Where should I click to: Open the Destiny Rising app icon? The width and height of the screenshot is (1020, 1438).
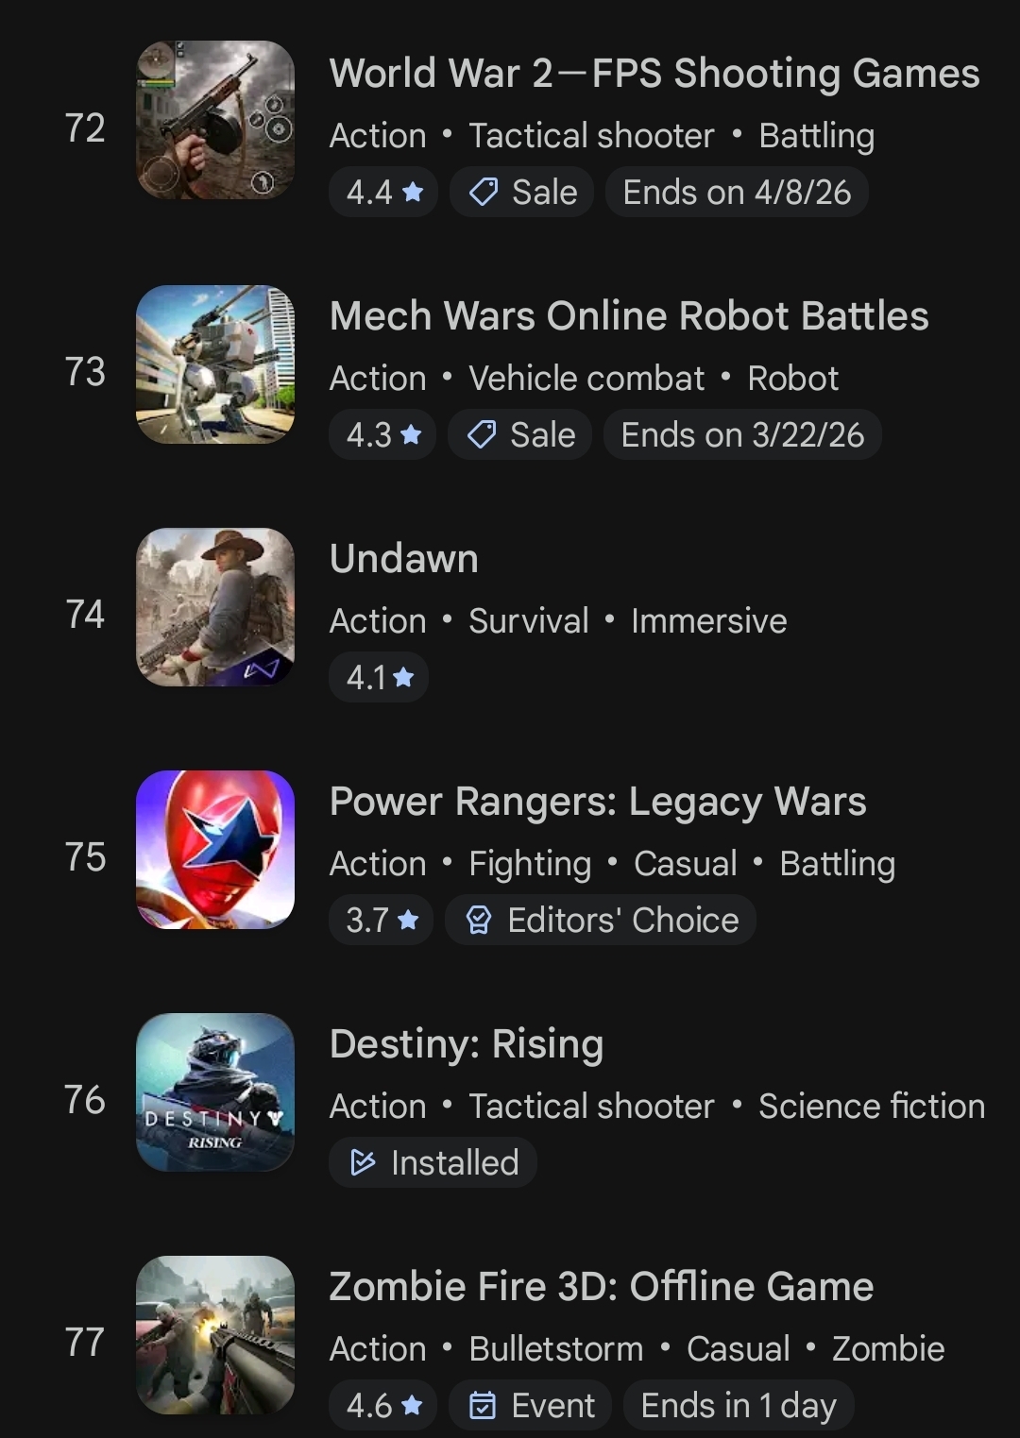[x=215, y=1092]
